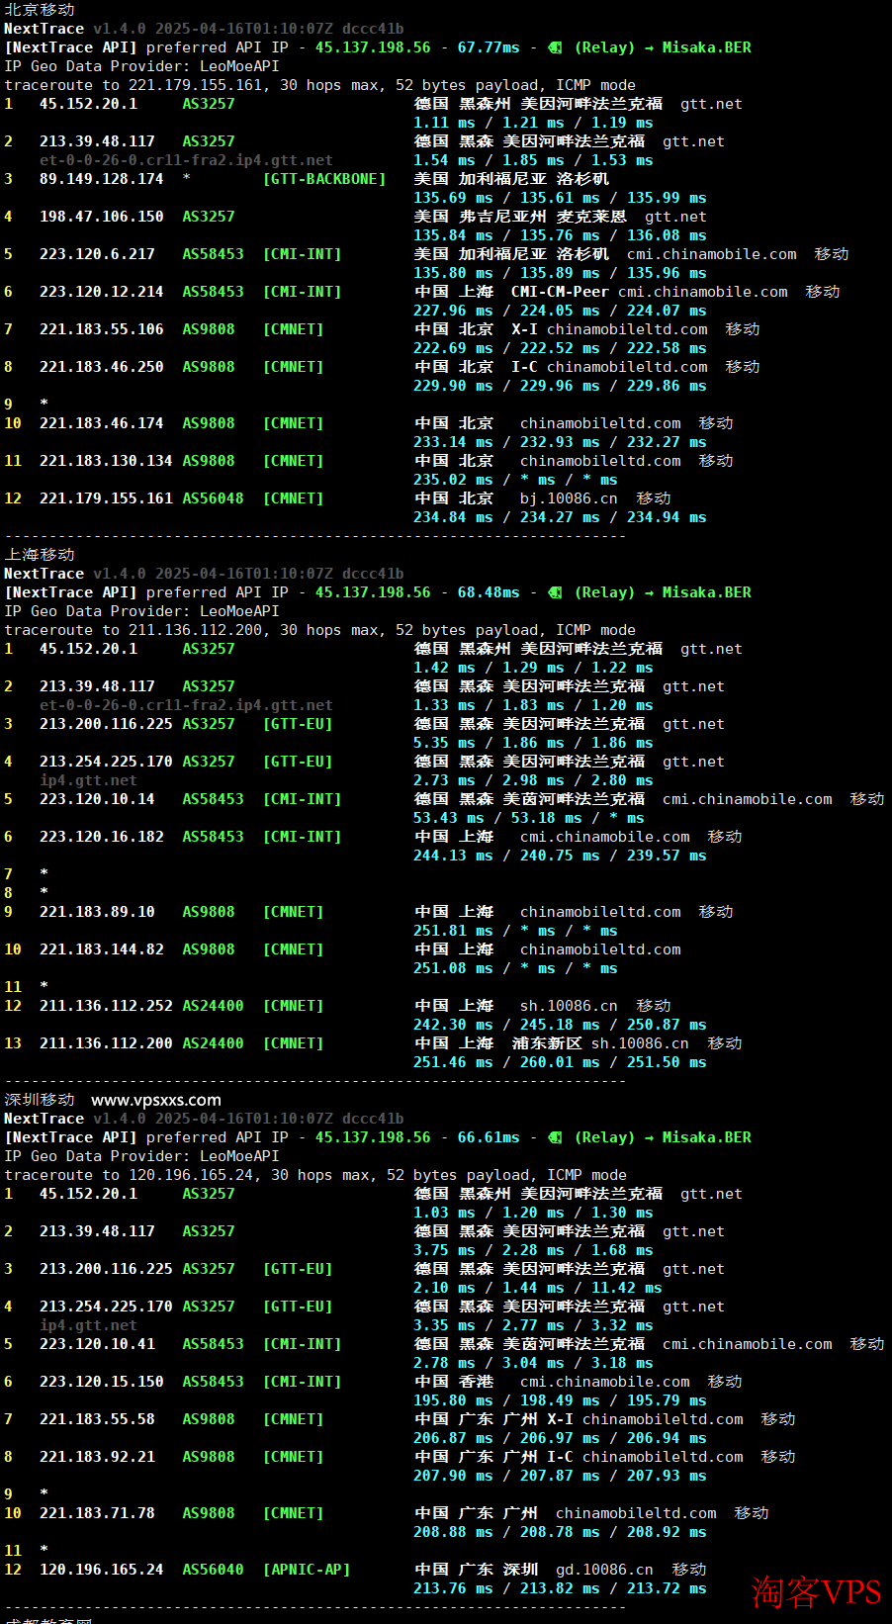Select the hop IP 223.120.15.150
The width and height of the screenshot is (892, 1624).
click(x=102, y=1382)
